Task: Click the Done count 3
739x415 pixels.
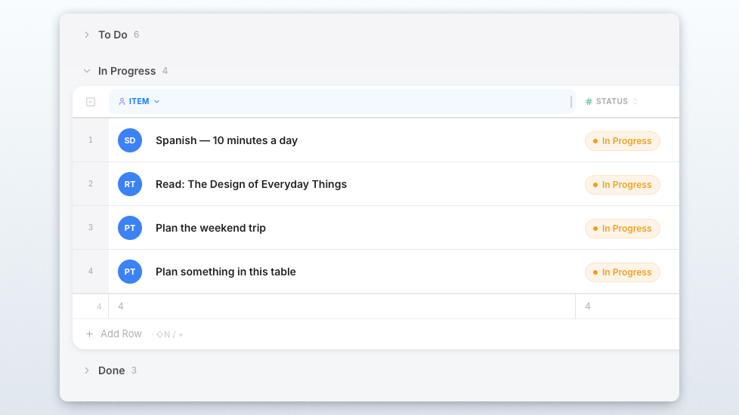Action: coord(134,370)
